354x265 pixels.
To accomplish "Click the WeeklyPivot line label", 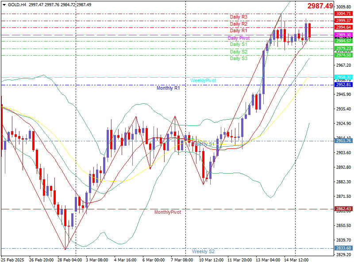I will click(203, 80).
